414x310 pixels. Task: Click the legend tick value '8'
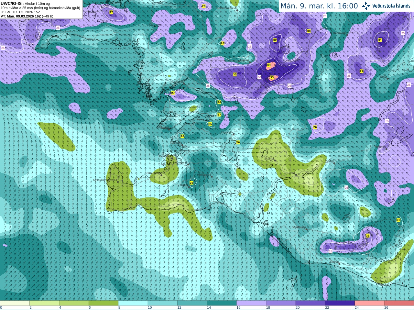click(x=119, y=308)
